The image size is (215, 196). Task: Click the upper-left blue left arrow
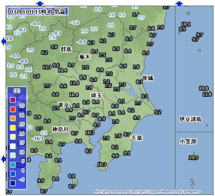point(3,41)
